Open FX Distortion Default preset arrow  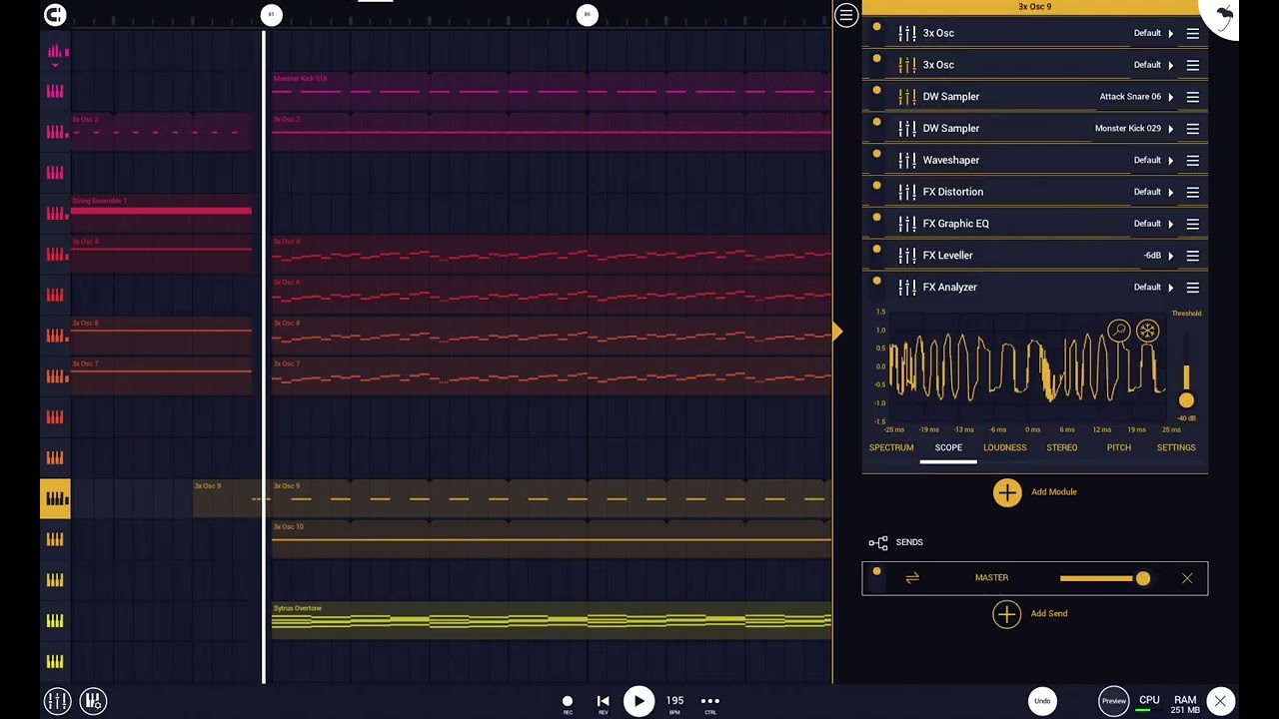(x=1171, y=192)
